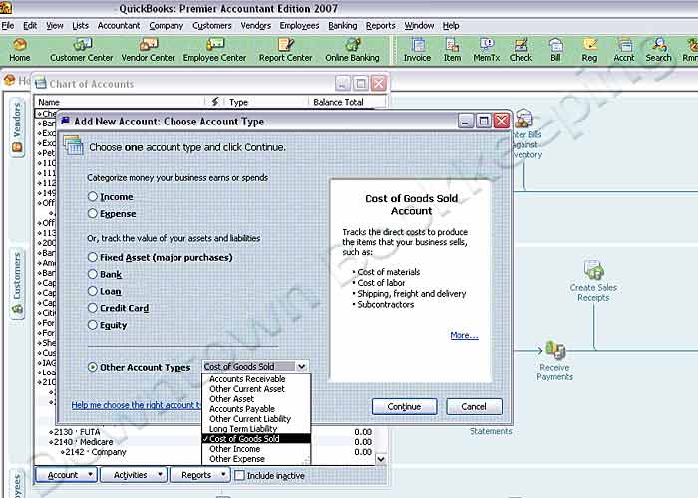Click scroll down arrow in Chart of Accounts
The height and width of the screenshot is (498, 698).
tap(381, 459)
